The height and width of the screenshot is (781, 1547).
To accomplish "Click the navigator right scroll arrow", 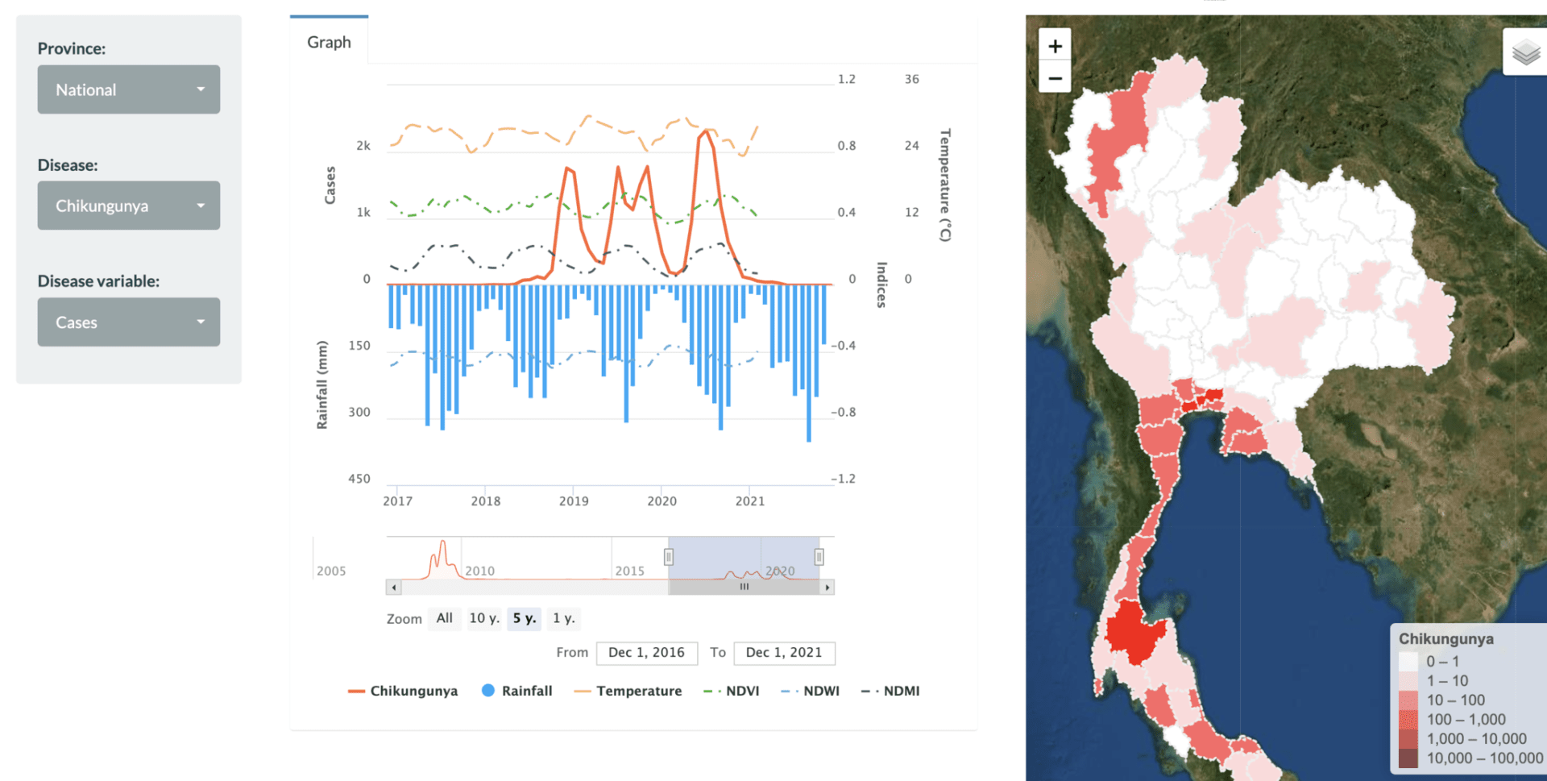I will (827, 588).
